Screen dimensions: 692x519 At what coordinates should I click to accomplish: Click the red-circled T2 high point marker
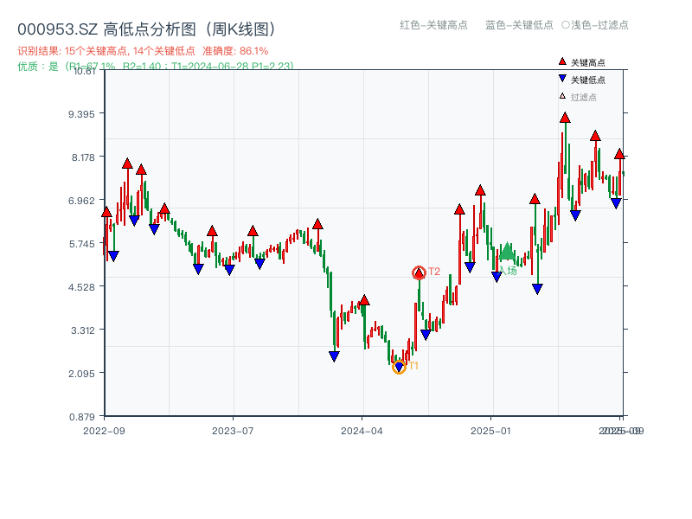click(418, 272)
